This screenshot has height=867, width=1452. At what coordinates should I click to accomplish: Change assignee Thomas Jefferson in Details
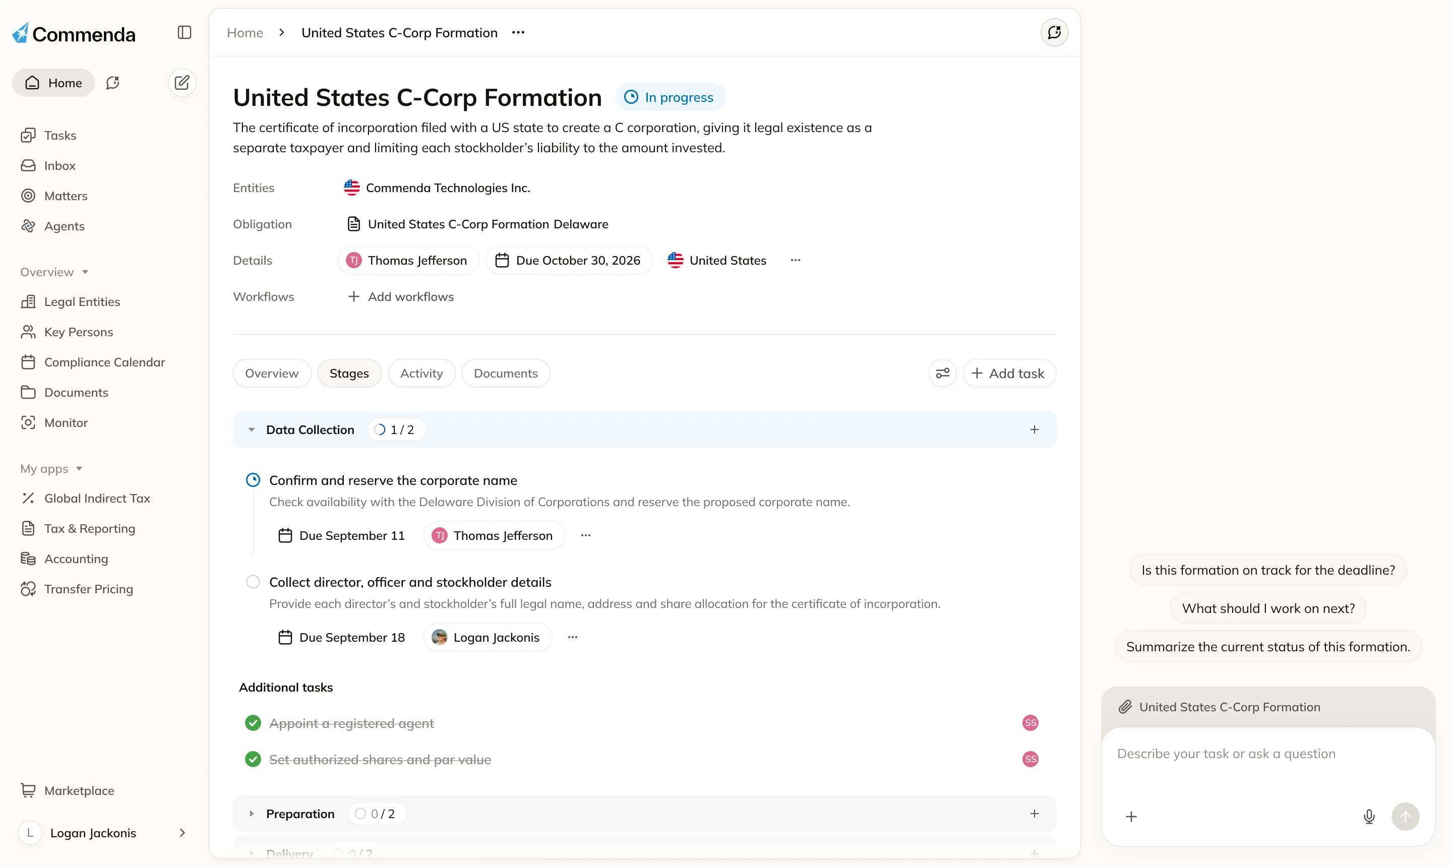point(408,261)
